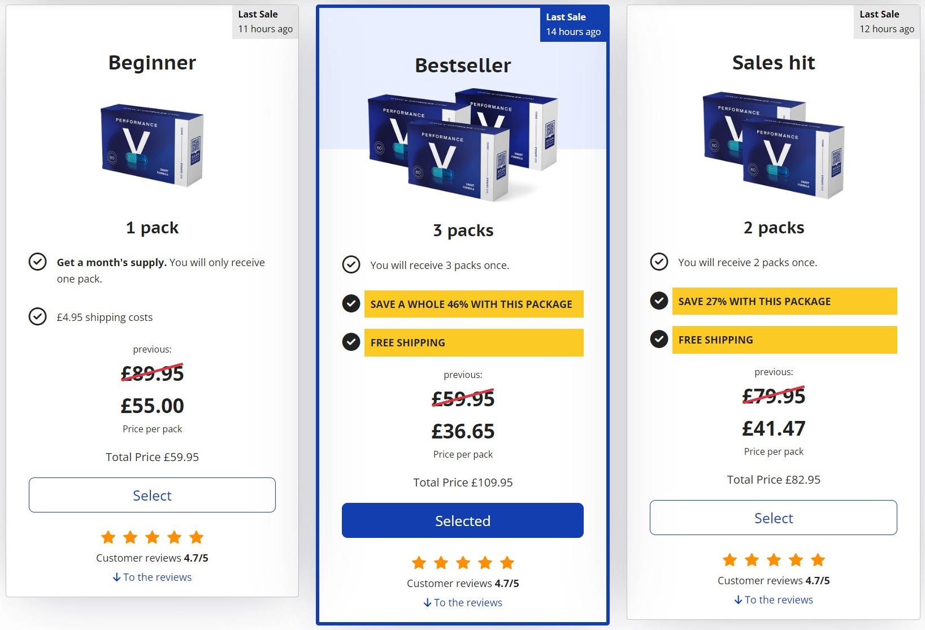
Task: Click the Save 27% with this package banner
Action: (x=784, y=301)
